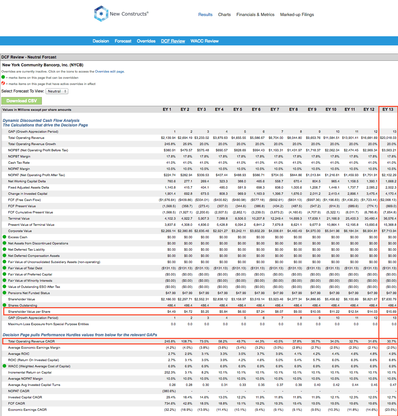Click the Change in Invested Capital label
This screenshot has height=416, width=398.
[x=28, y=193]
